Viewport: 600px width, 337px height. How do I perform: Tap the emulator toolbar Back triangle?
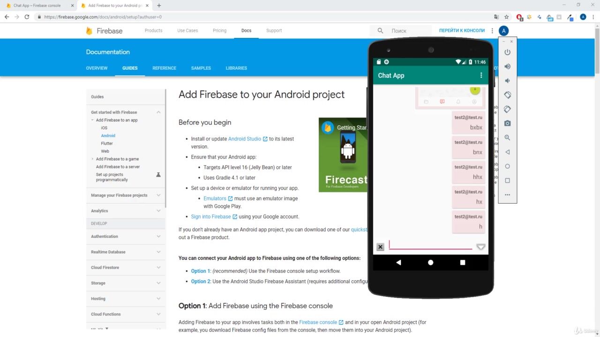coord(507,152)
